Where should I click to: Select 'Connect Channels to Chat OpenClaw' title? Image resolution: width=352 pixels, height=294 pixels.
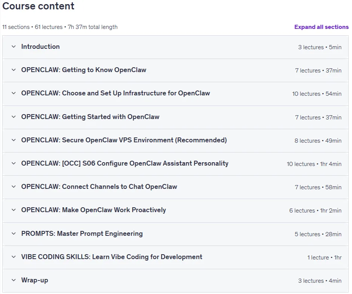tap(99, 187)
